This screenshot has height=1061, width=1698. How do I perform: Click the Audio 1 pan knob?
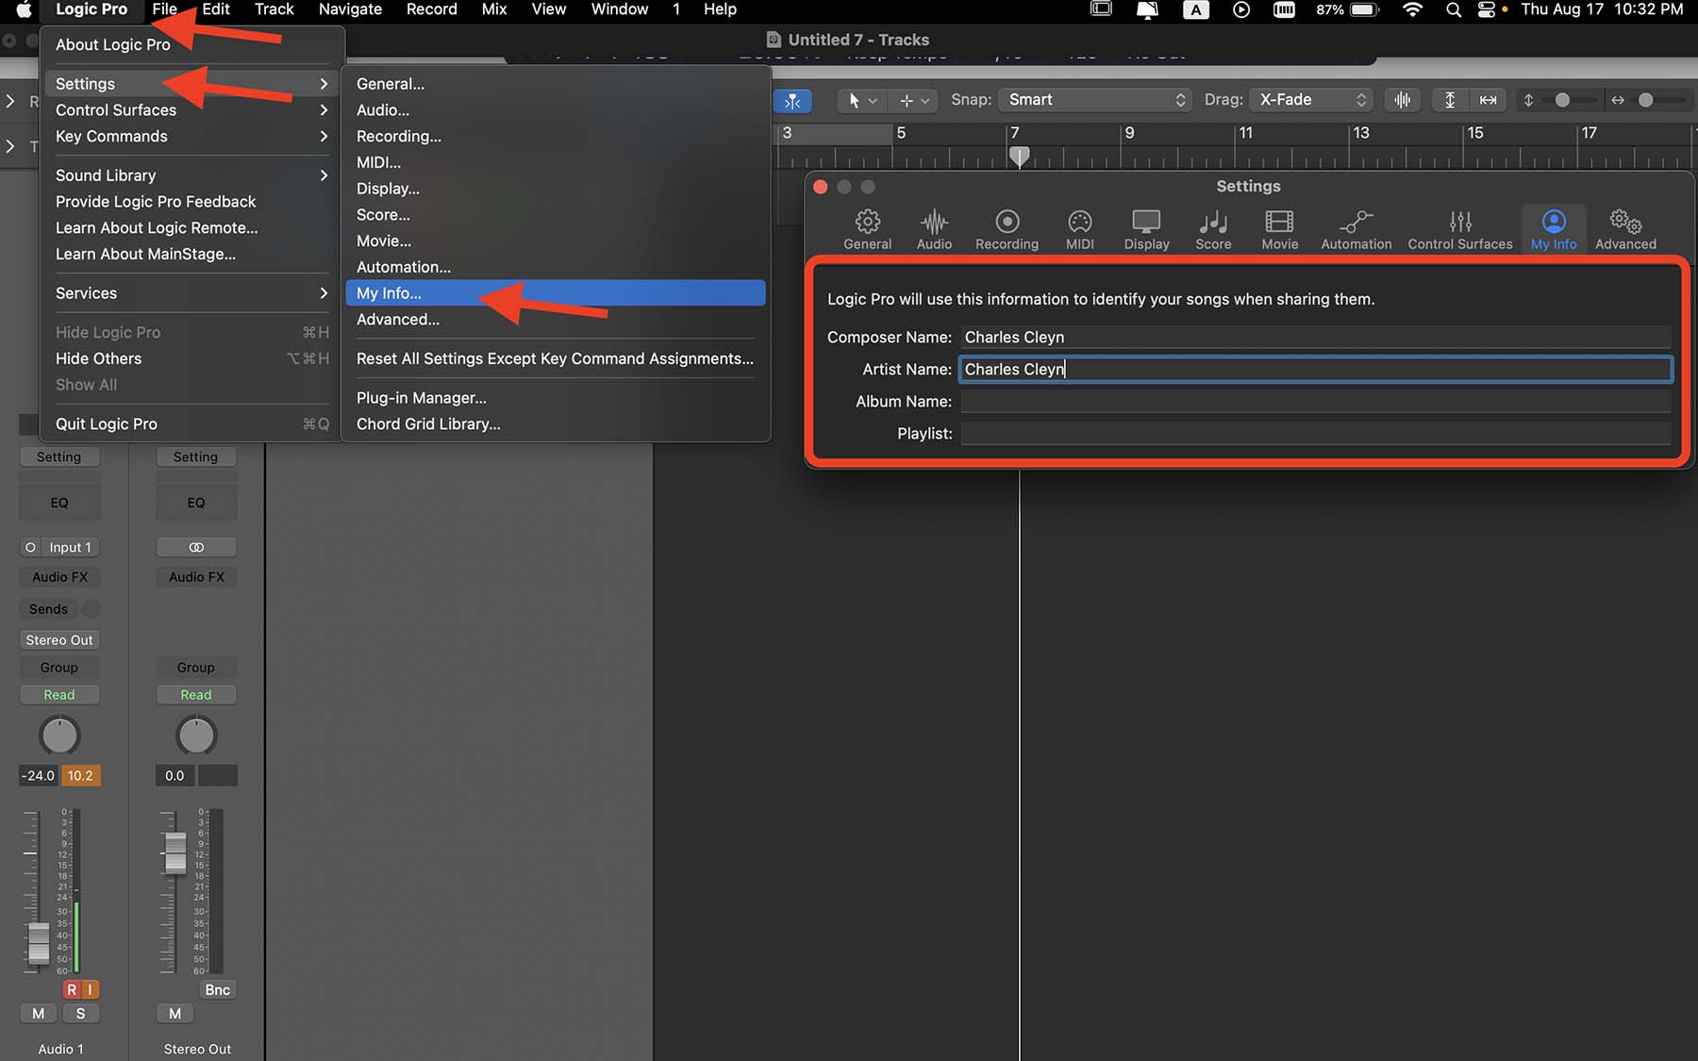point(59,736)
